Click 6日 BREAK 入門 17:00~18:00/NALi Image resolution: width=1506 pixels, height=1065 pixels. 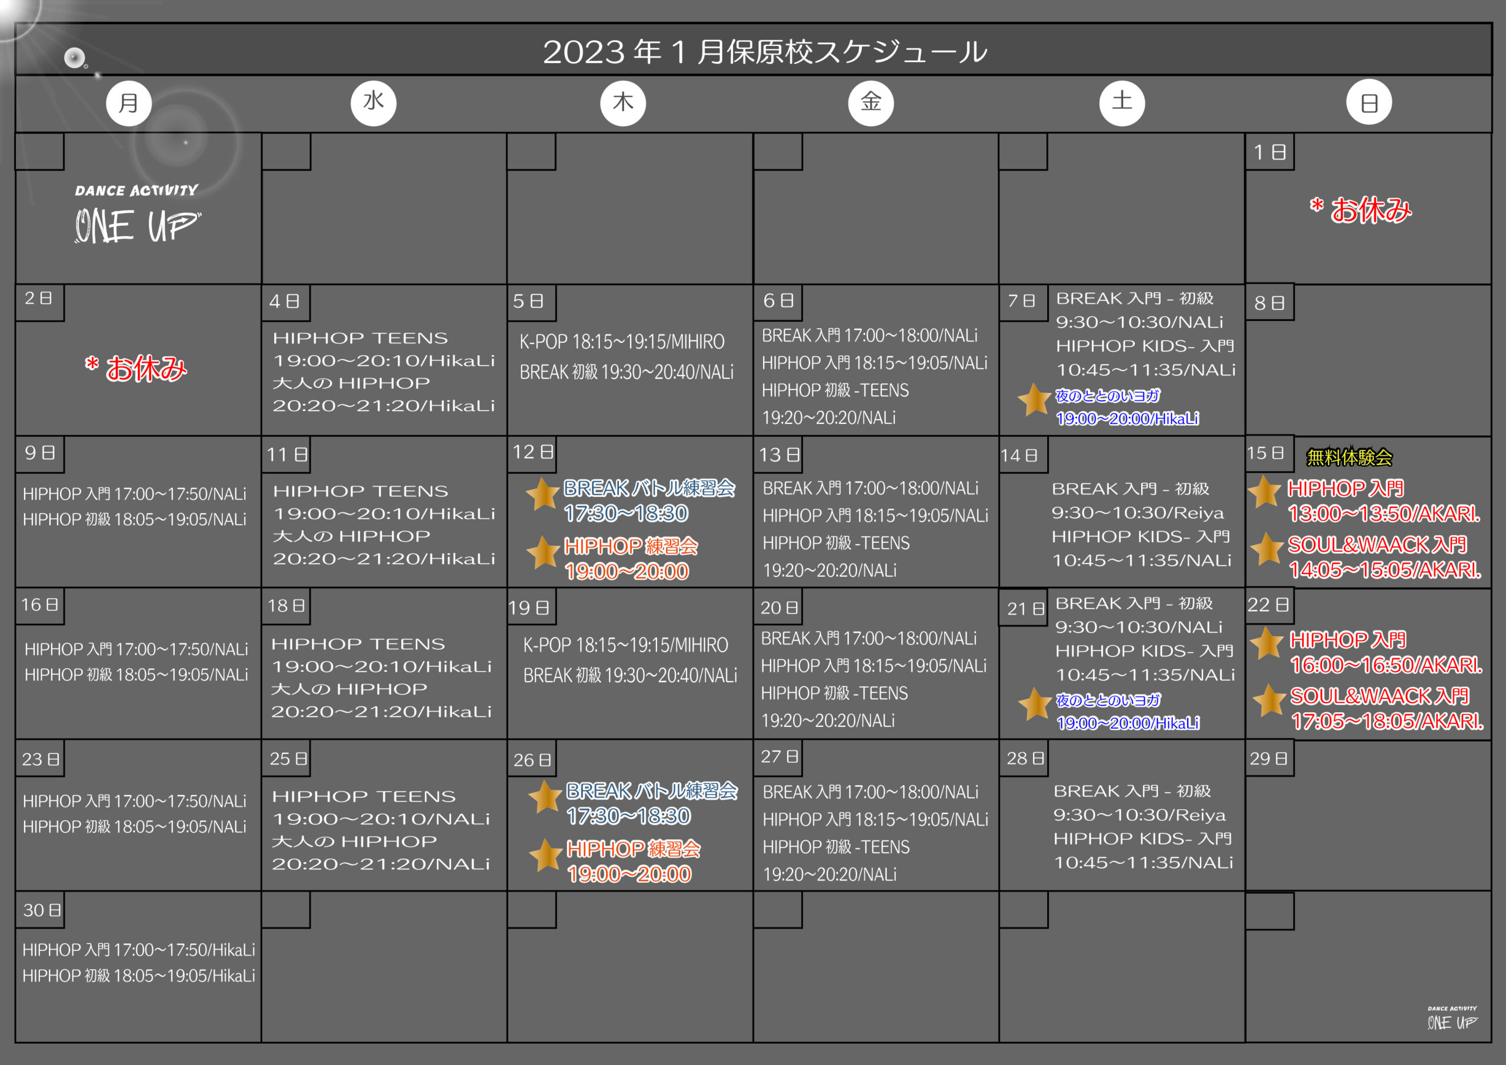(869, 335)
